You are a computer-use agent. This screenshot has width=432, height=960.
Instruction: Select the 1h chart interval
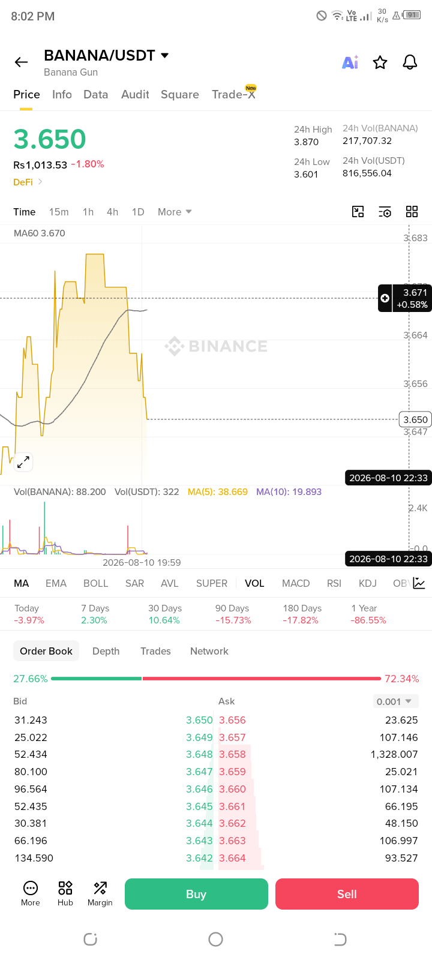click(x=88, y=212)
